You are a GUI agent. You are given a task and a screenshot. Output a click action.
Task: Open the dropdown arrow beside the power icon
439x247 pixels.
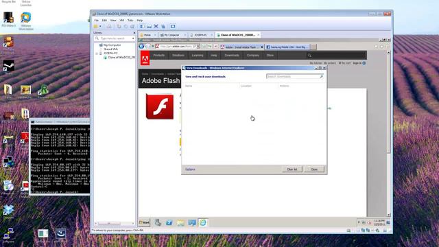tap(100, 26)
